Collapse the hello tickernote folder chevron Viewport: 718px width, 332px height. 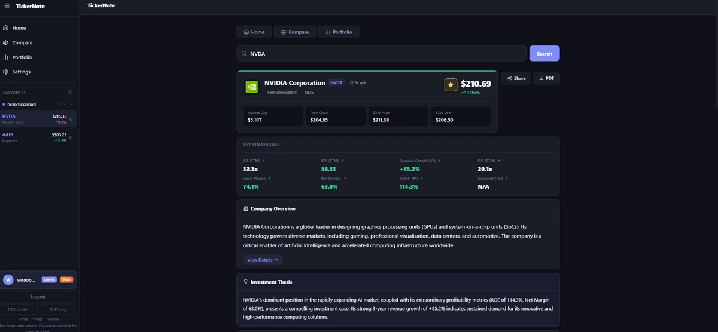click(65, 104)
